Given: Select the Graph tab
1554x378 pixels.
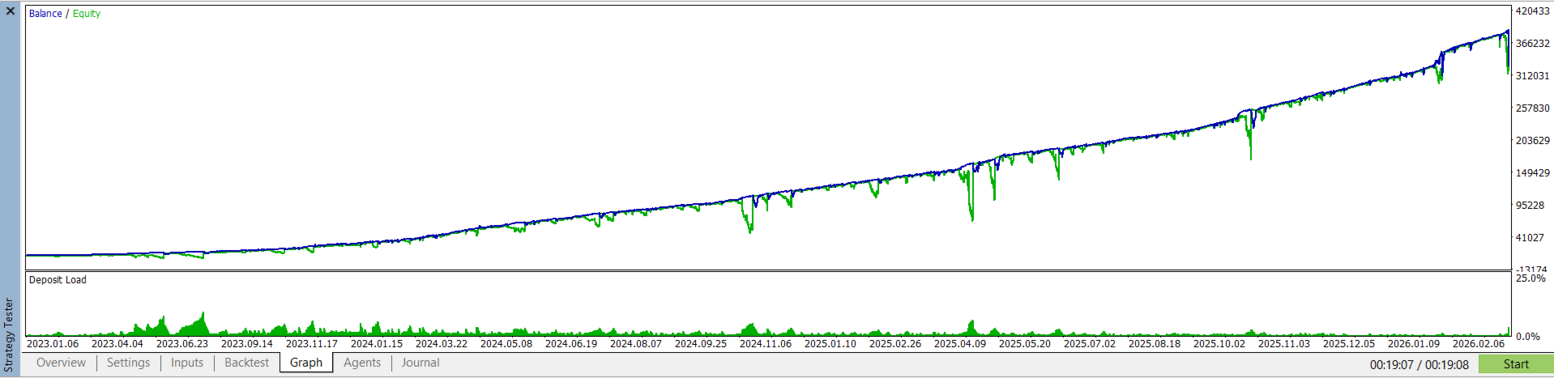Looking at the screenshot, I should click(306, 363).
